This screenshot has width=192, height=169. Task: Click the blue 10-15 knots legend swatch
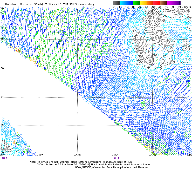click(x=130, y=3)
